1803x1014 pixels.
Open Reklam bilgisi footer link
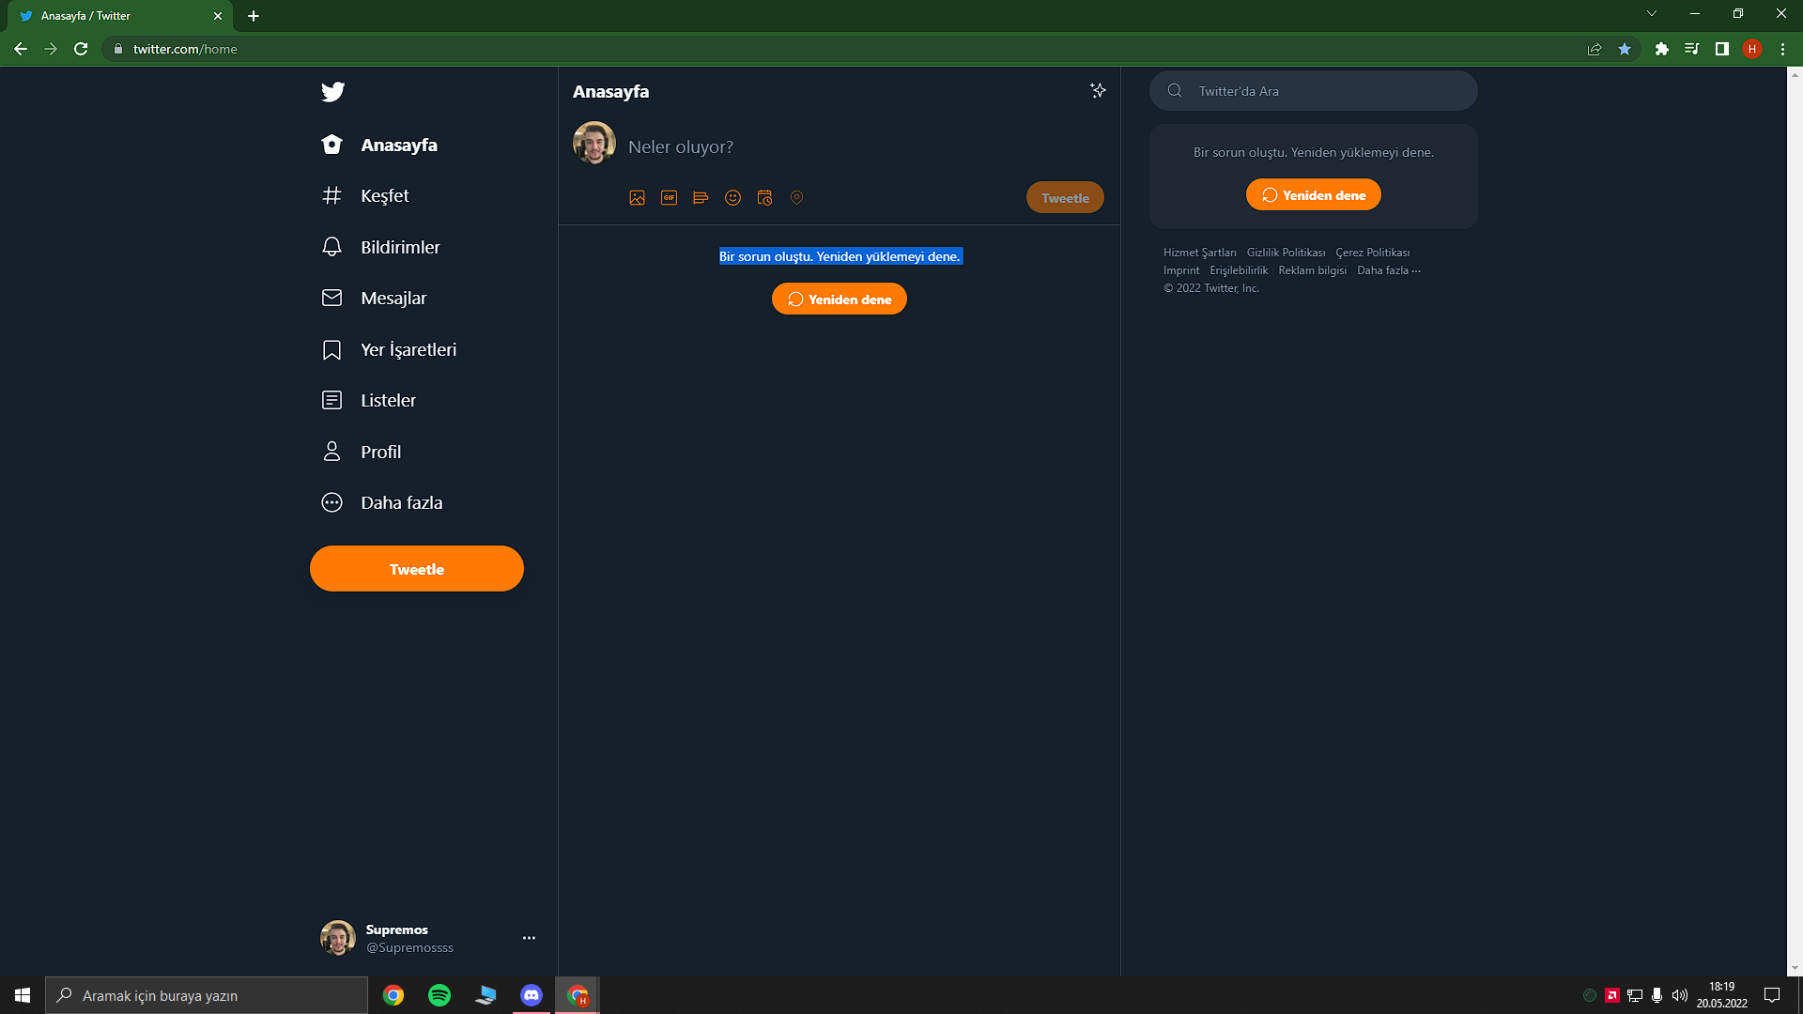tap(1312, 270)
